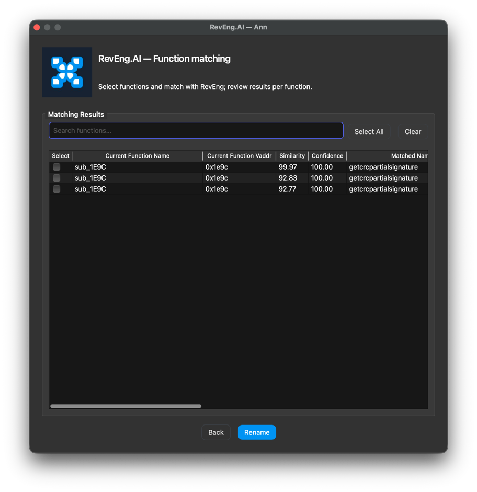Viewport: 477px width, 492px height.
Task: Sort by Confidence column header
Action: coord(327,156)
